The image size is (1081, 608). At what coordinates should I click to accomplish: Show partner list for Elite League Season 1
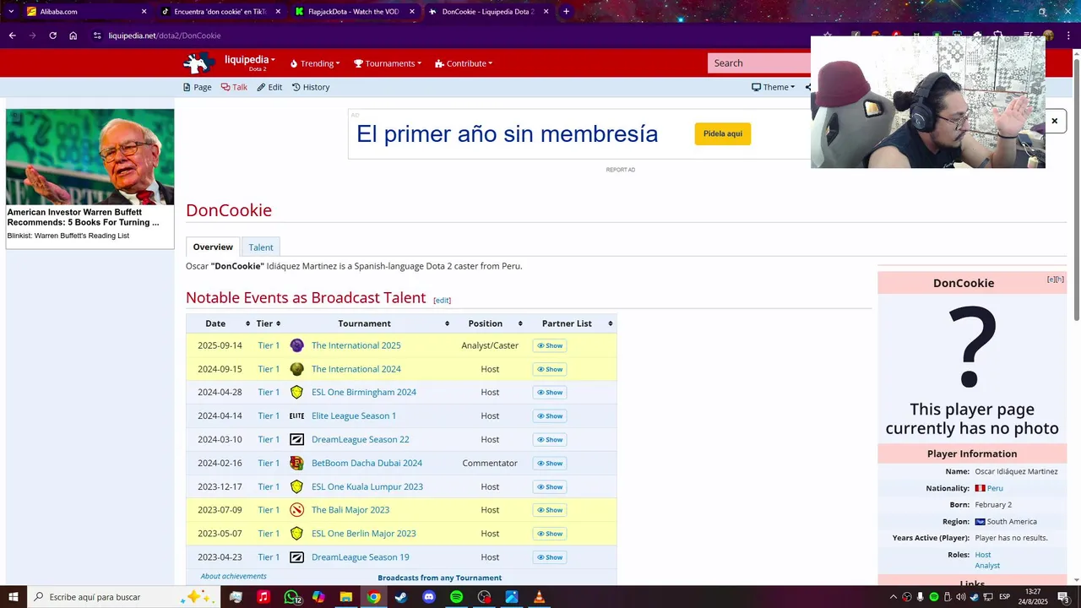coord(550,416)
